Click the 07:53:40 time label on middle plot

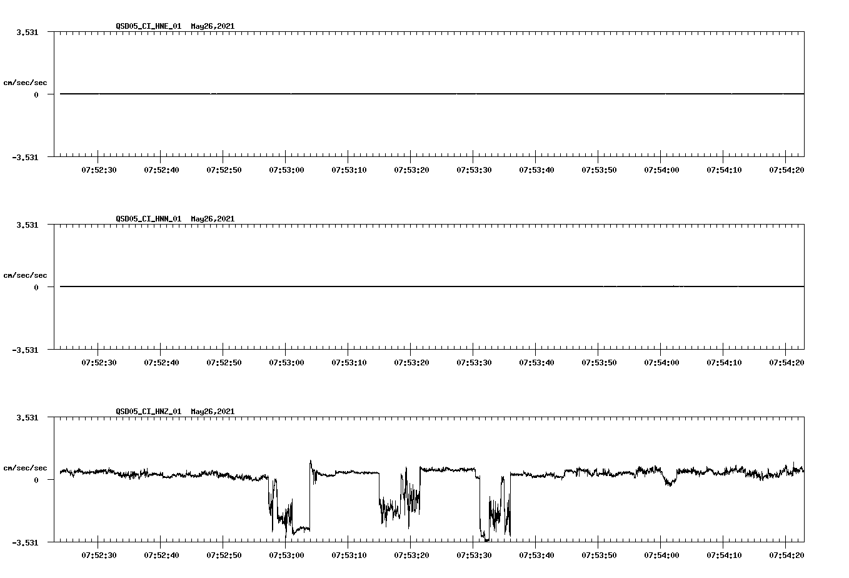(537, 361)
